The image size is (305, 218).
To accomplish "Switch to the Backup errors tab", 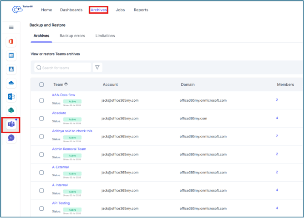I will pyautogui.click(x=72, y=36).
